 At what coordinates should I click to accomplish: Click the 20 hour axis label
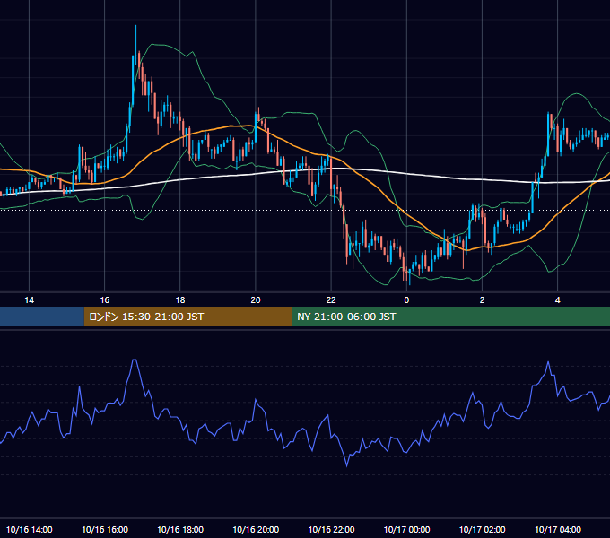pyautogui.click(x=256, y=300)
